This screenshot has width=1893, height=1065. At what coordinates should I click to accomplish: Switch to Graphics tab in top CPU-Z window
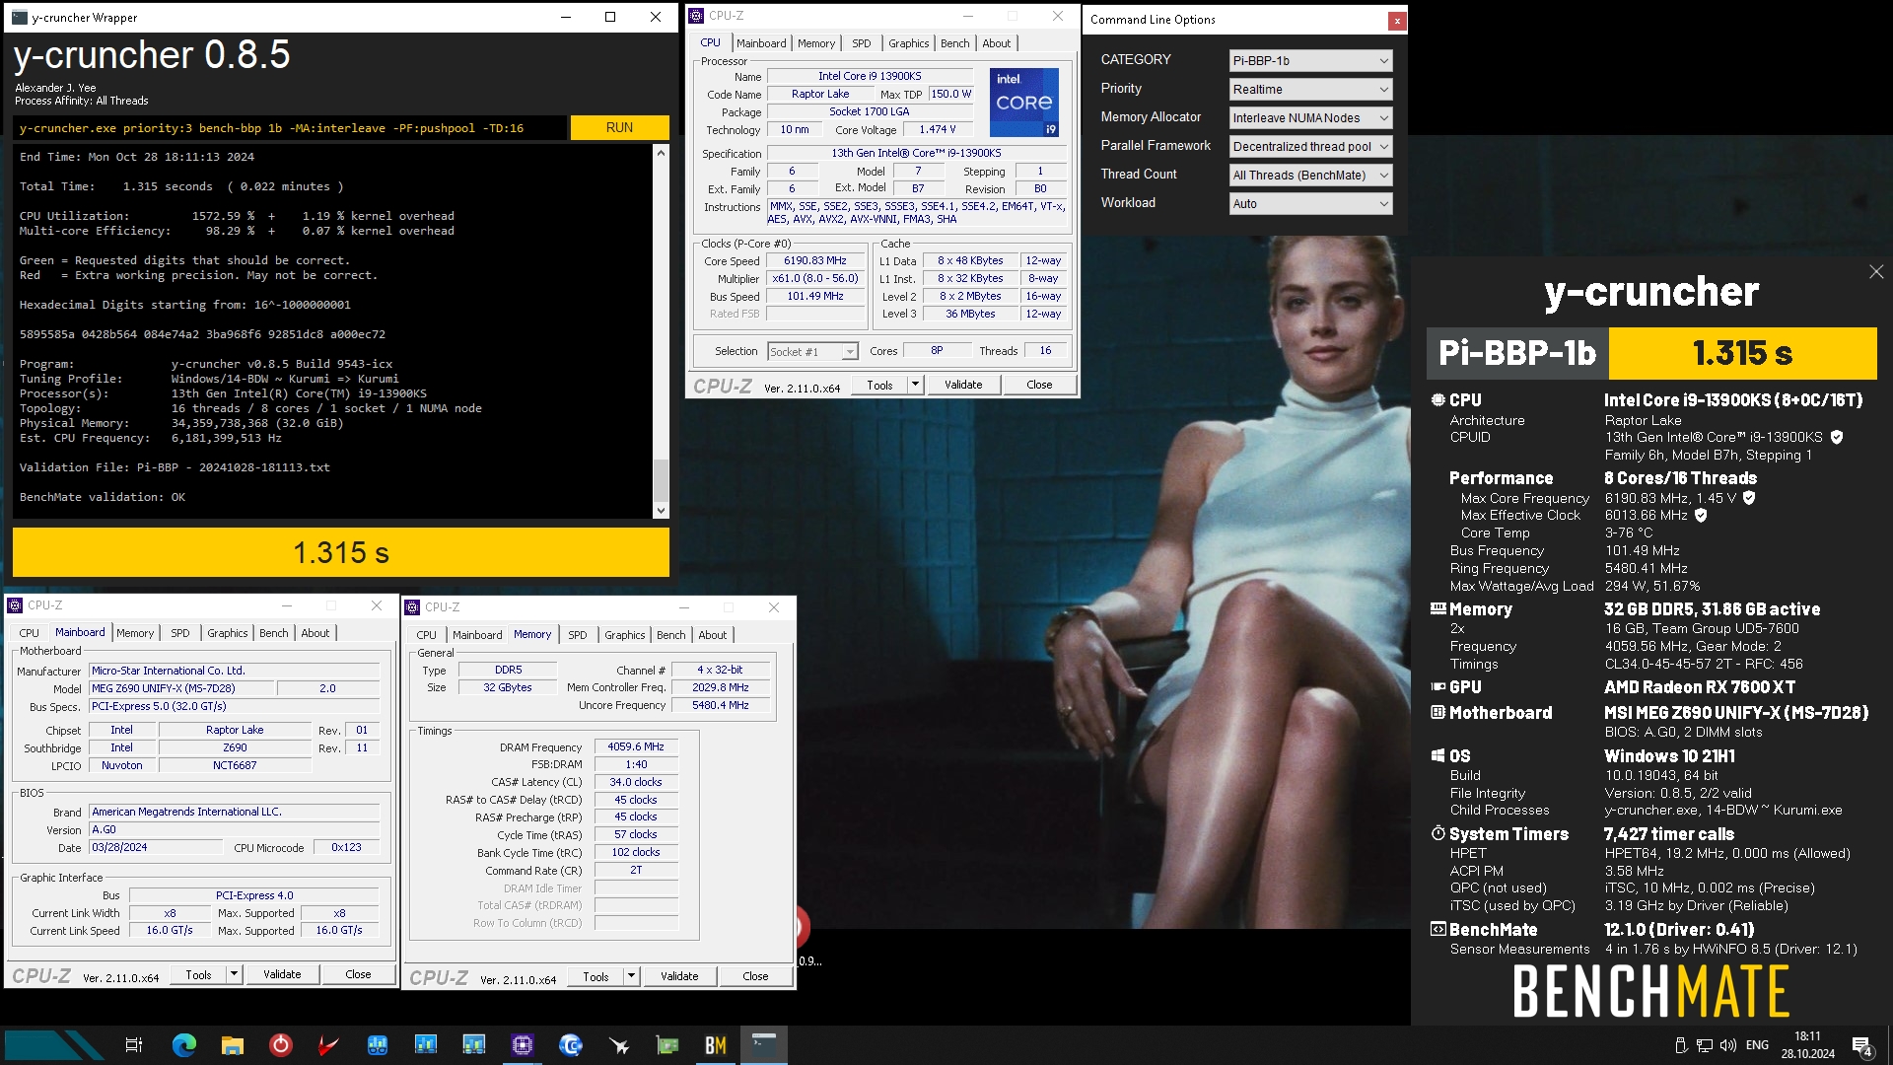coord(908,43)
